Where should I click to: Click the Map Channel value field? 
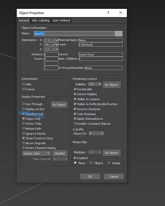59,159
